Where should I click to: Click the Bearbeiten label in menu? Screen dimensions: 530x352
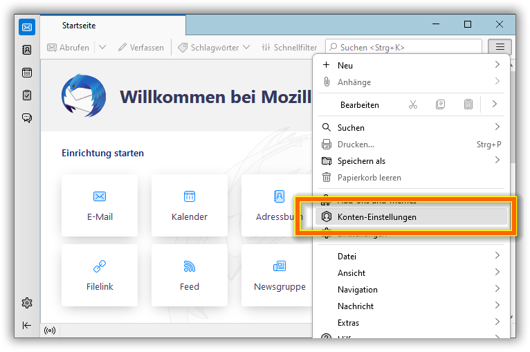point(360,105)
